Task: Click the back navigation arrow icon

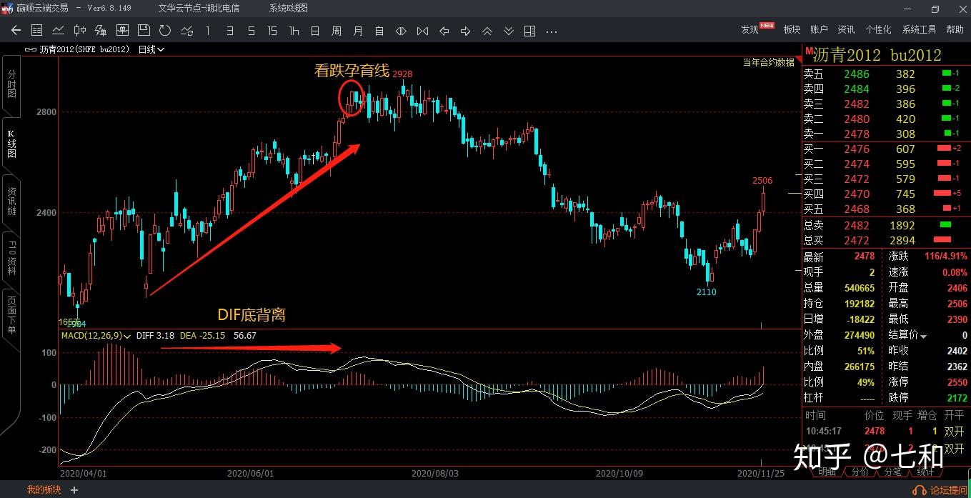Action: (14, 31)
